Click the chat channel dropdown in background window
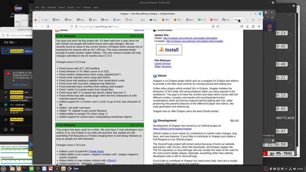This screenshot has height=172, width=306. coord(11,43)
